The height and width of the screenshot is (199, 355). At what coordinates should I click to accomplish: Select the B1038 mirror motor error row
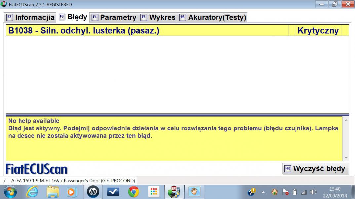click(x=177, y=30)
